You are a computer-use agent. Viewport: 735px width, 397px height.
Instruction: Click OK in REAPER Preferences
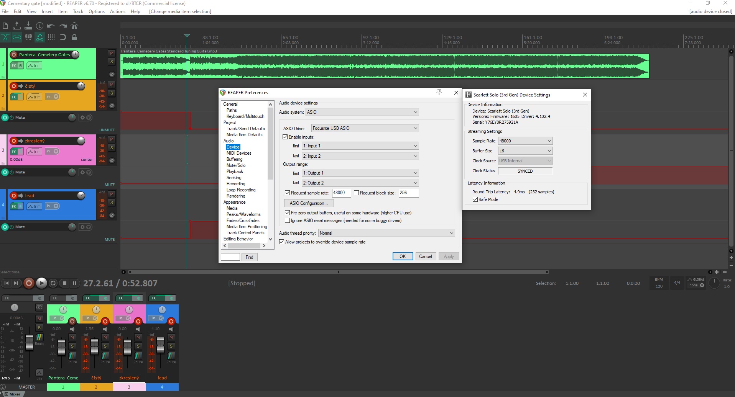(x=402, y=256)
